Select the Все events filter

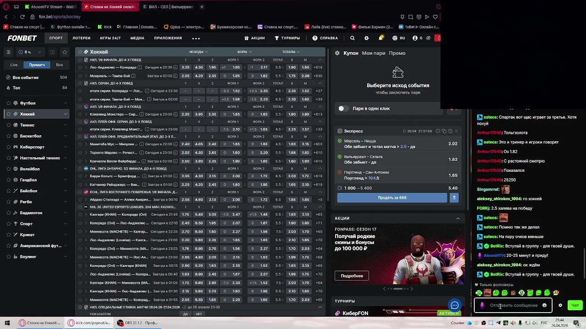point(60,65)
